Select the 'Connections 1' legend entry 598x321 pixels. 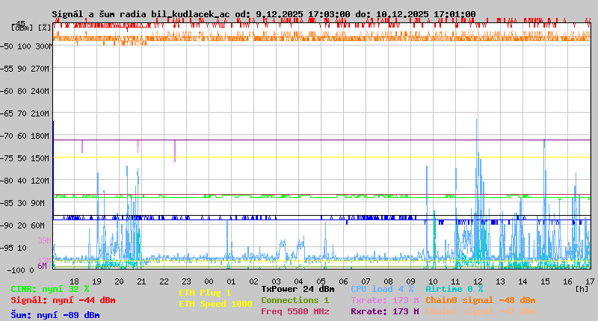click(x=295, y=300)
